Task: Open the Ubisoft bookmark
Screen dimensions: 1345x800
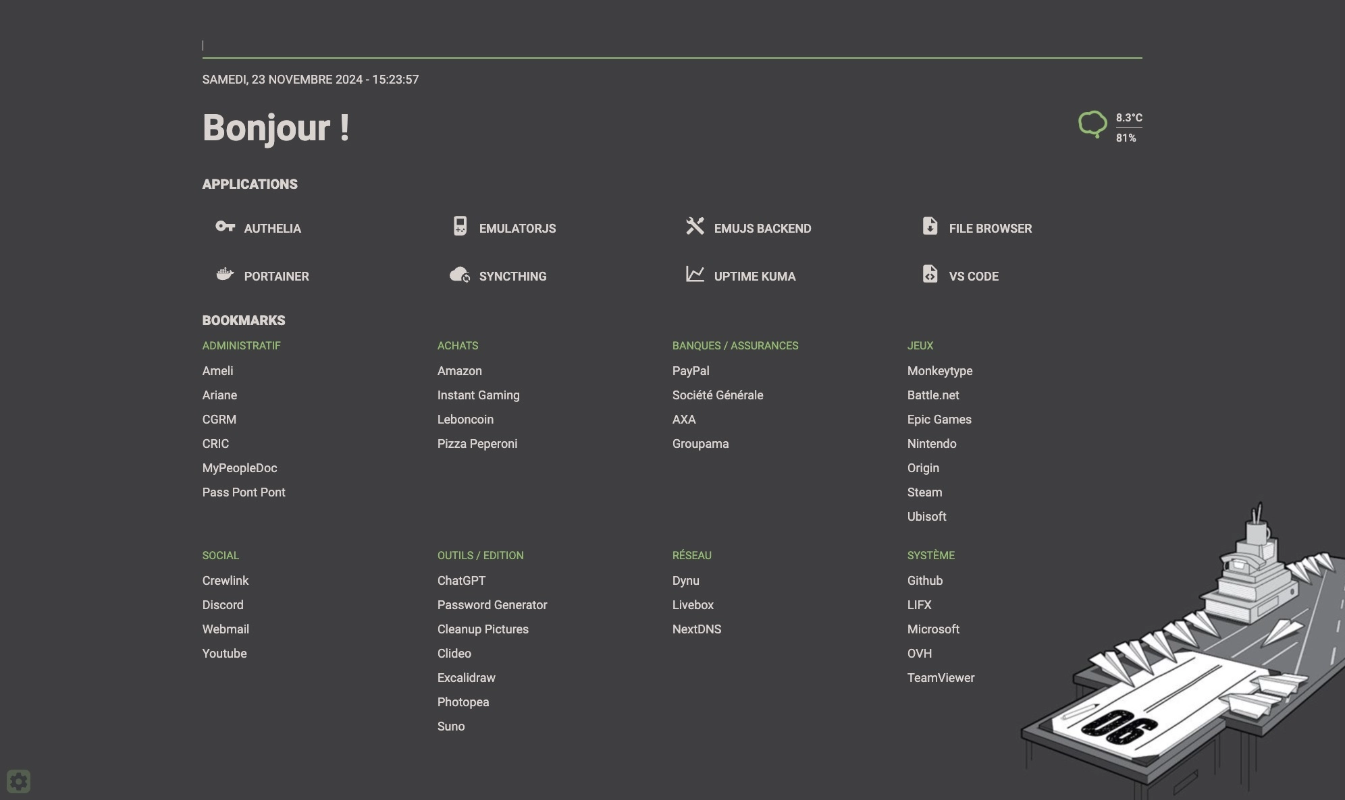Action: pos(926,517)
